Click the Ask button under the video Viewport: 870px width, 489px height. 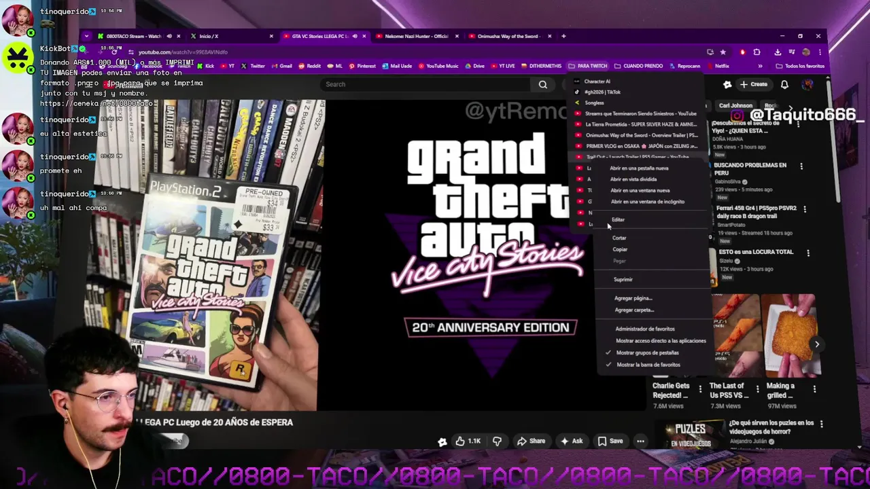572,441
